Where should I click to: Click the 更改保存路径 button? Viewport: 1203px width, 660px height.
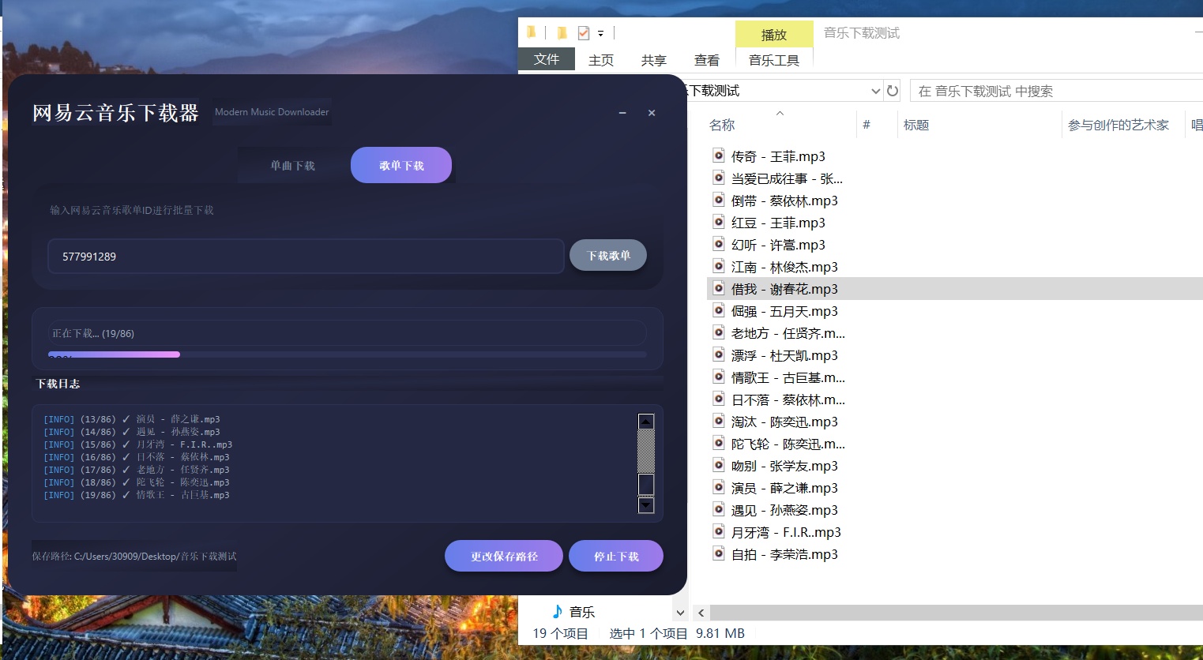(504, 556)
